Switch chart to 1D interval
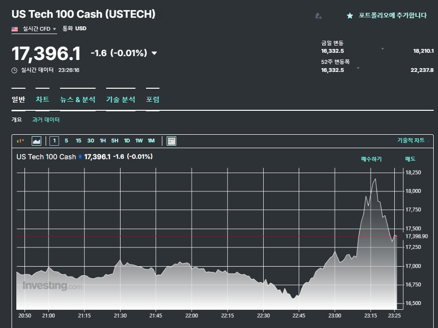 127,141
